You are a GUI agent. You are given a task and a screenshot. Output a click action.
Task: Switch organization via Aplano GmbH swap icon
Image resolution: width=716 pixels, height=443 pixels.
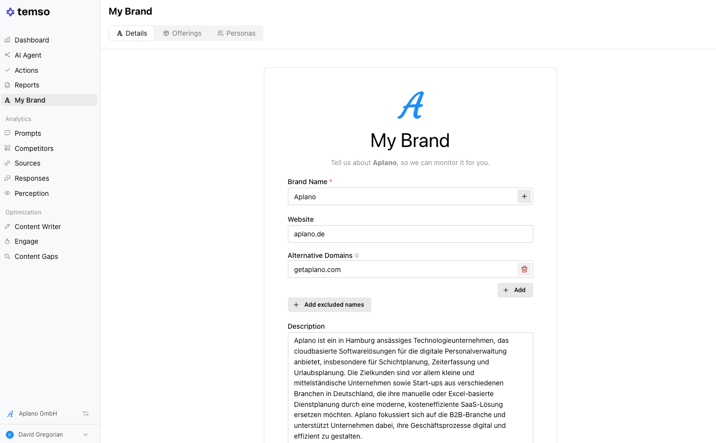[x=86, y=414]
